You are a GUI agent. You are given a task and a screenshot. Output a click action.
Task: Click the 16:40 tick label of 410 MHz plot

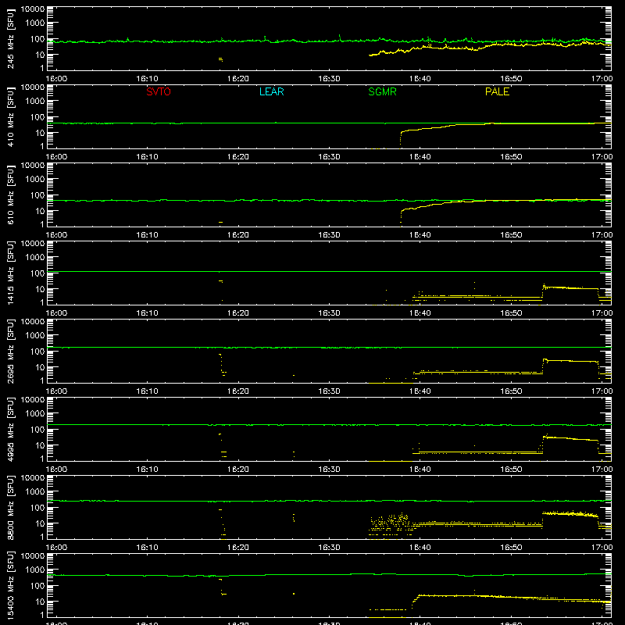point(420,157)
